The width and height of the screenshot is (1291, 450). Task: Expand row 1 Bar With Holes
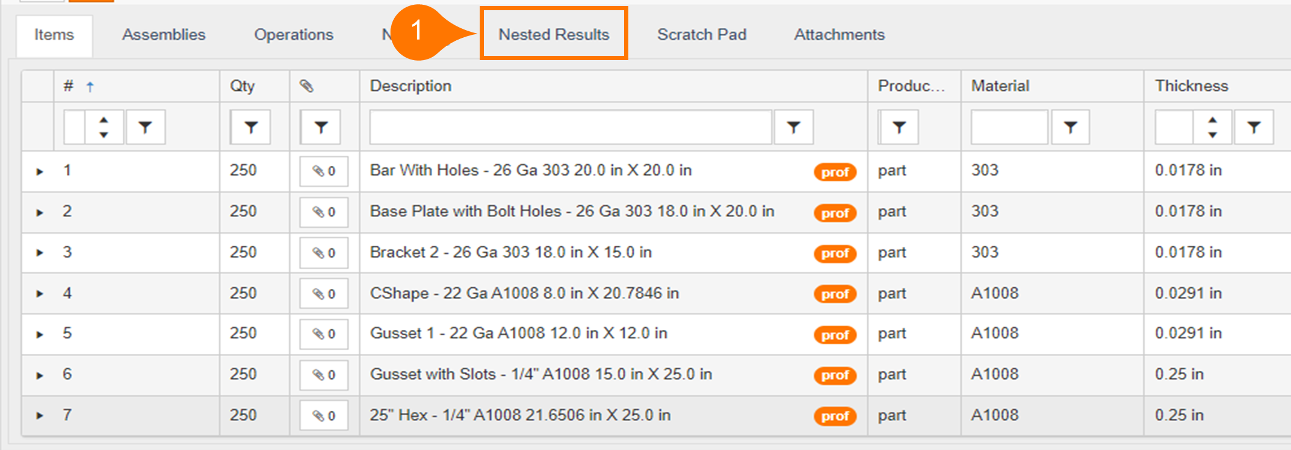(40, 172)
